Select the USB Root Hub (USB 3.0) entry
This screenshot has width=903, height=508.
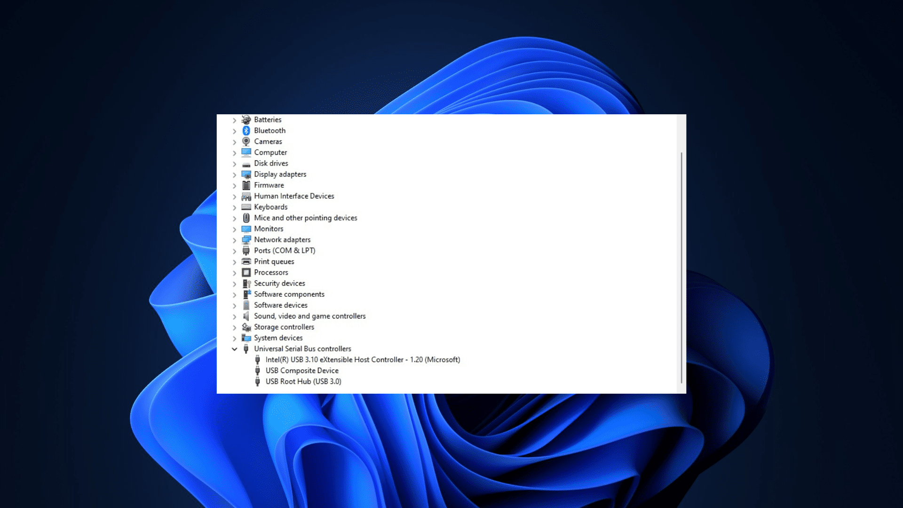tap(303, 381)
